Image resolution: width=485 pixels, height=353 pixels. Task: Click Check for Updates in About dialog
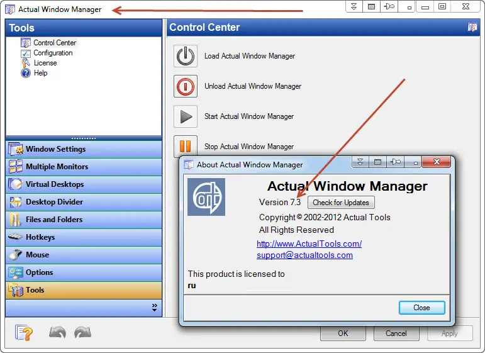[x=341, y=203]
